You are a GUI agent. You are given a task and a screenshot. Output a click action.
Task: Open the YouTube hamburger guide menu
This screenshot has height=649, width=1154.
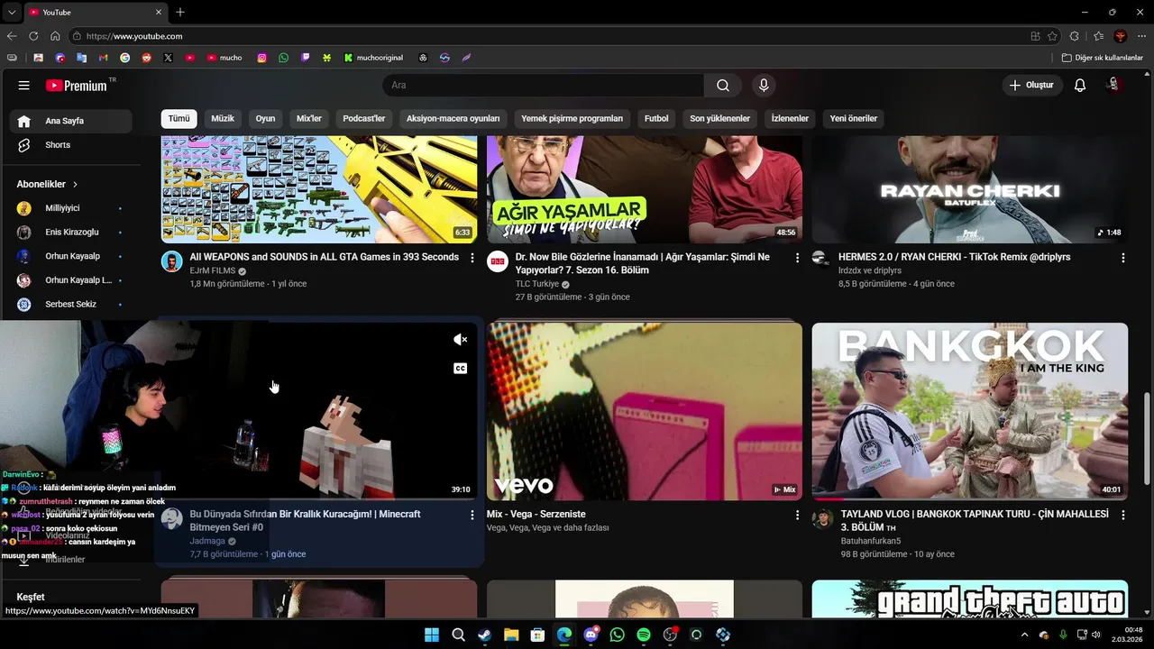pyautogui.click(x=24, y=86)
